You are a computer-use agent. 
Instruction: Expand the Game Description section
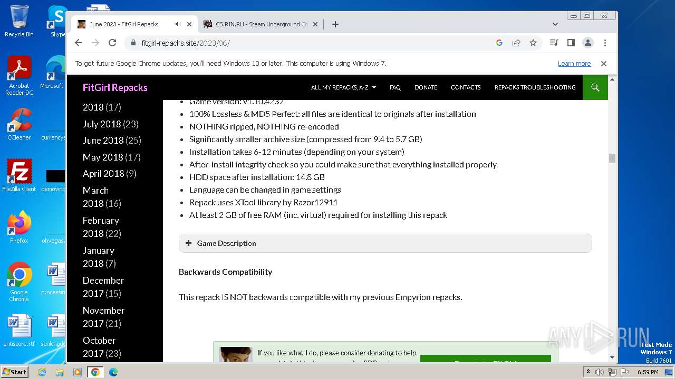tap(385, 243)
